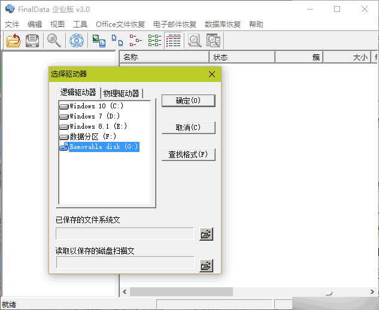Close the 选择驱动器 dialog
The width and height of the screenshot is (379, 310).
(212, 74)
